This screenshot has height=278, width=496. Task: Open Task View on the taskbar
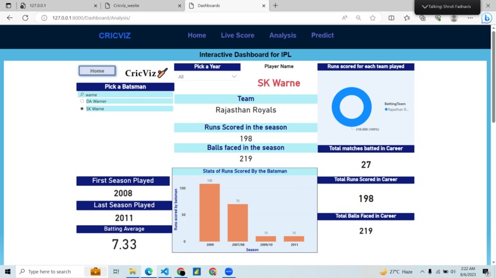(x=116, y=271)
